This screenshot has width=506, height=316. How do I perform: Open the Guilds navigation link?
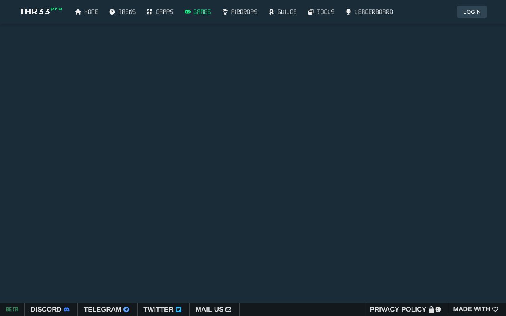[287, 12]
